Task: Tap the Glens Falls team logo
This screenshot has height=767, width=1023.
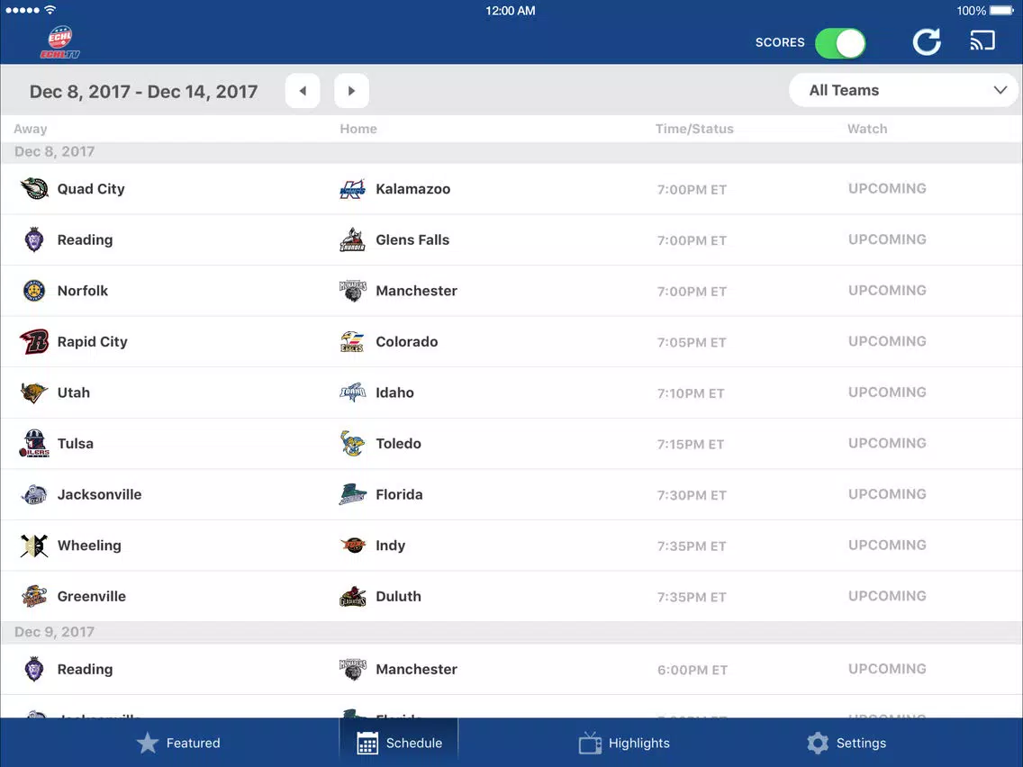Action: click(x=353, y=240)
